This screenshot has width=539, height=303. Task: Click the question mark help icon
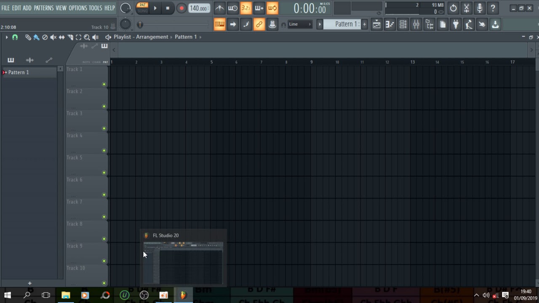coord(493,8)
